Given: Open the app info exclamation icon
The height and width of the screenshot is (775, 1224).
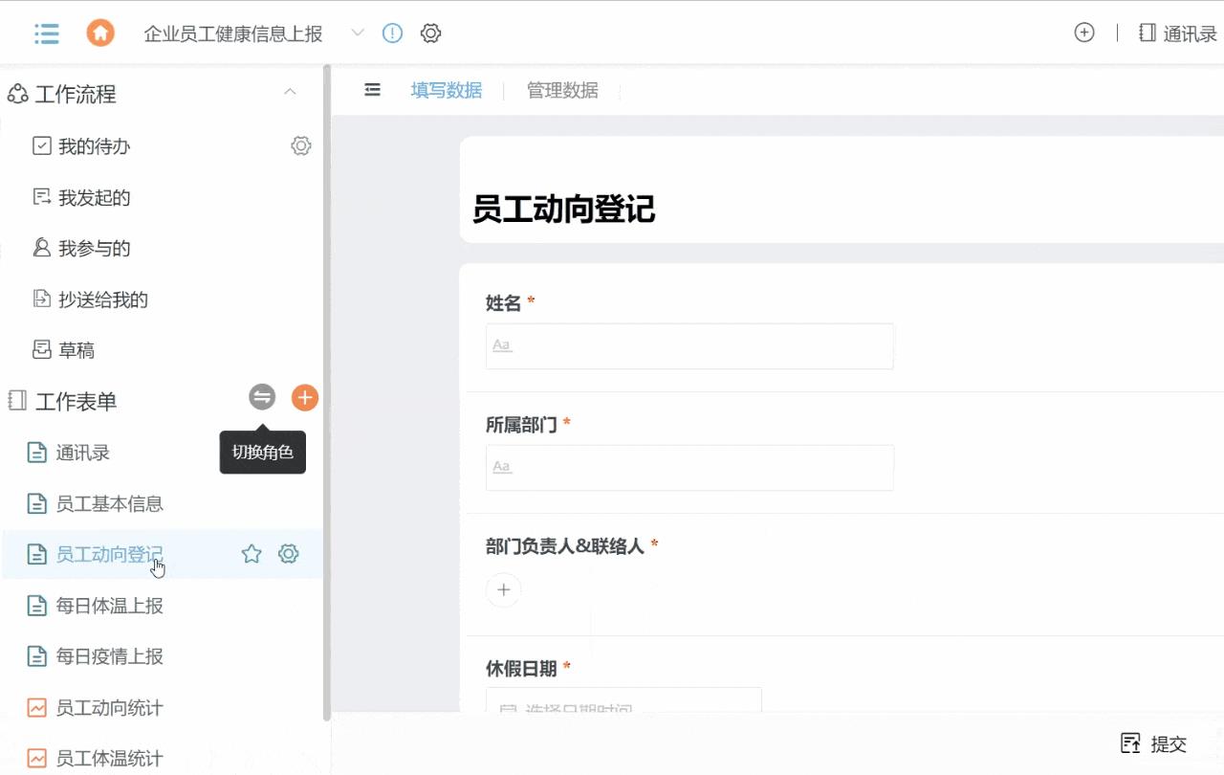Looking at the screenshot, I should [392, 33].
